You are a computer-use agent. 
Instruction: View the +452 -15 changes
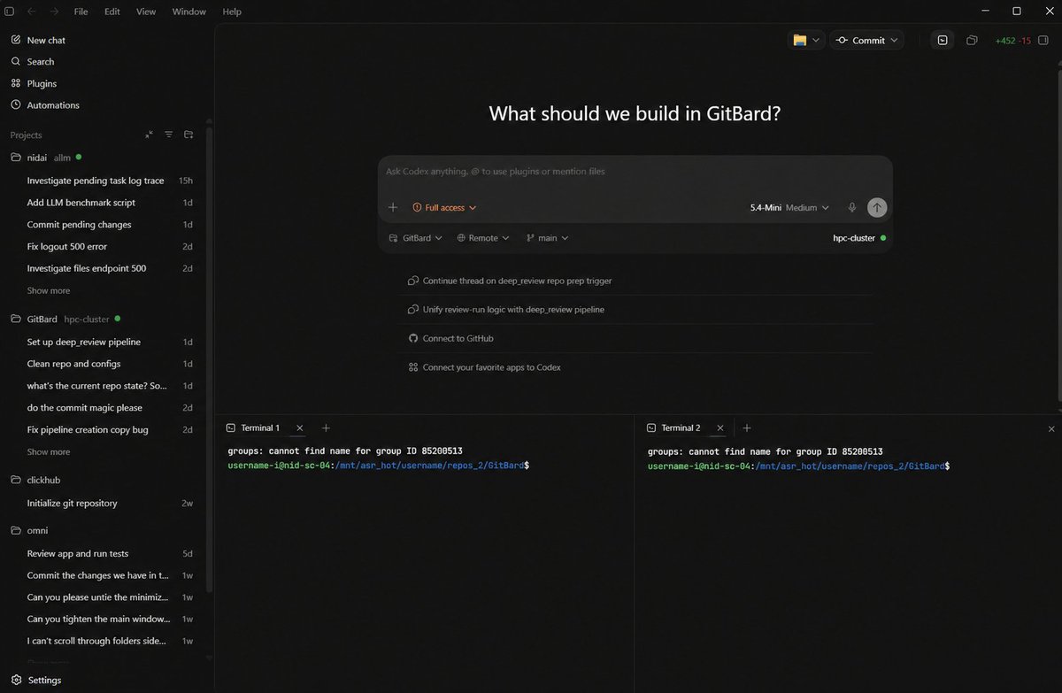tap(1012, 41)
